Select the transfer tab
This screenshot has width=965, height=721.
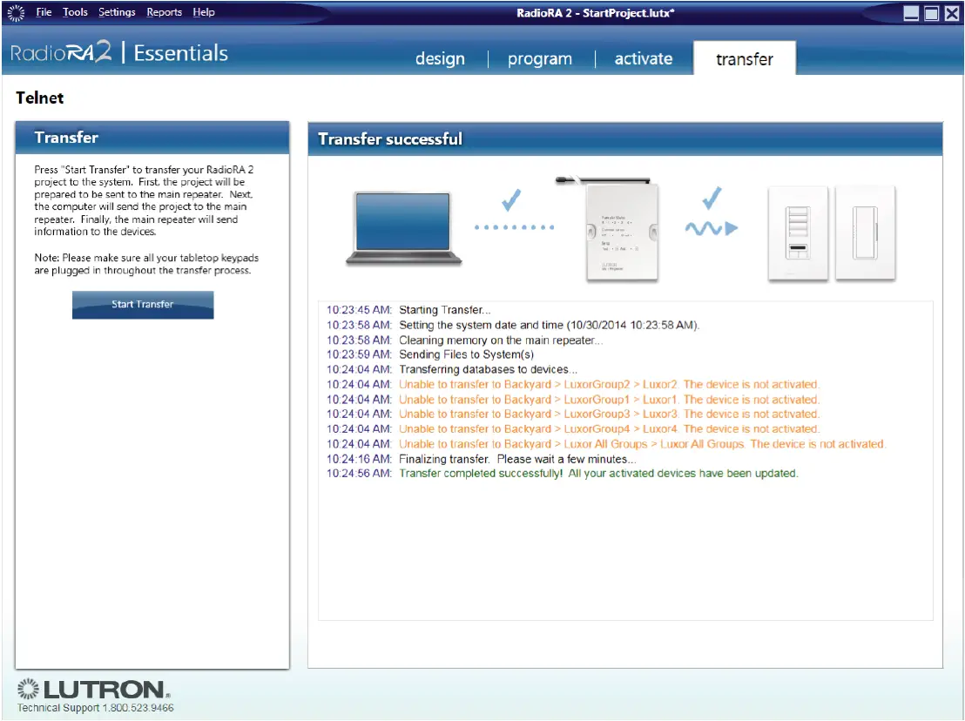pos(745,58)
